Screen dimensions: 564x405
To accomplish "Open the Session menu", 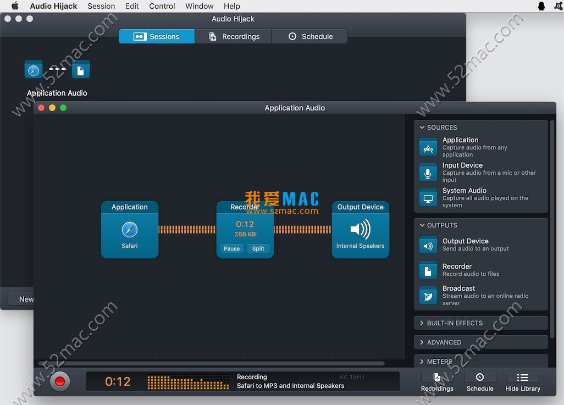I will 101,6.
